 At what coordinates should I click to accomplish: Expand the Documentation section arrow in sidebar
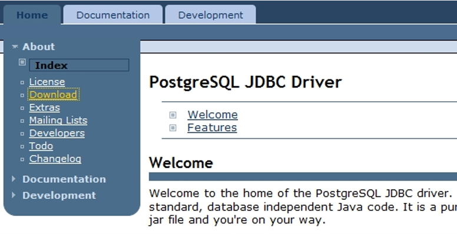14,179
